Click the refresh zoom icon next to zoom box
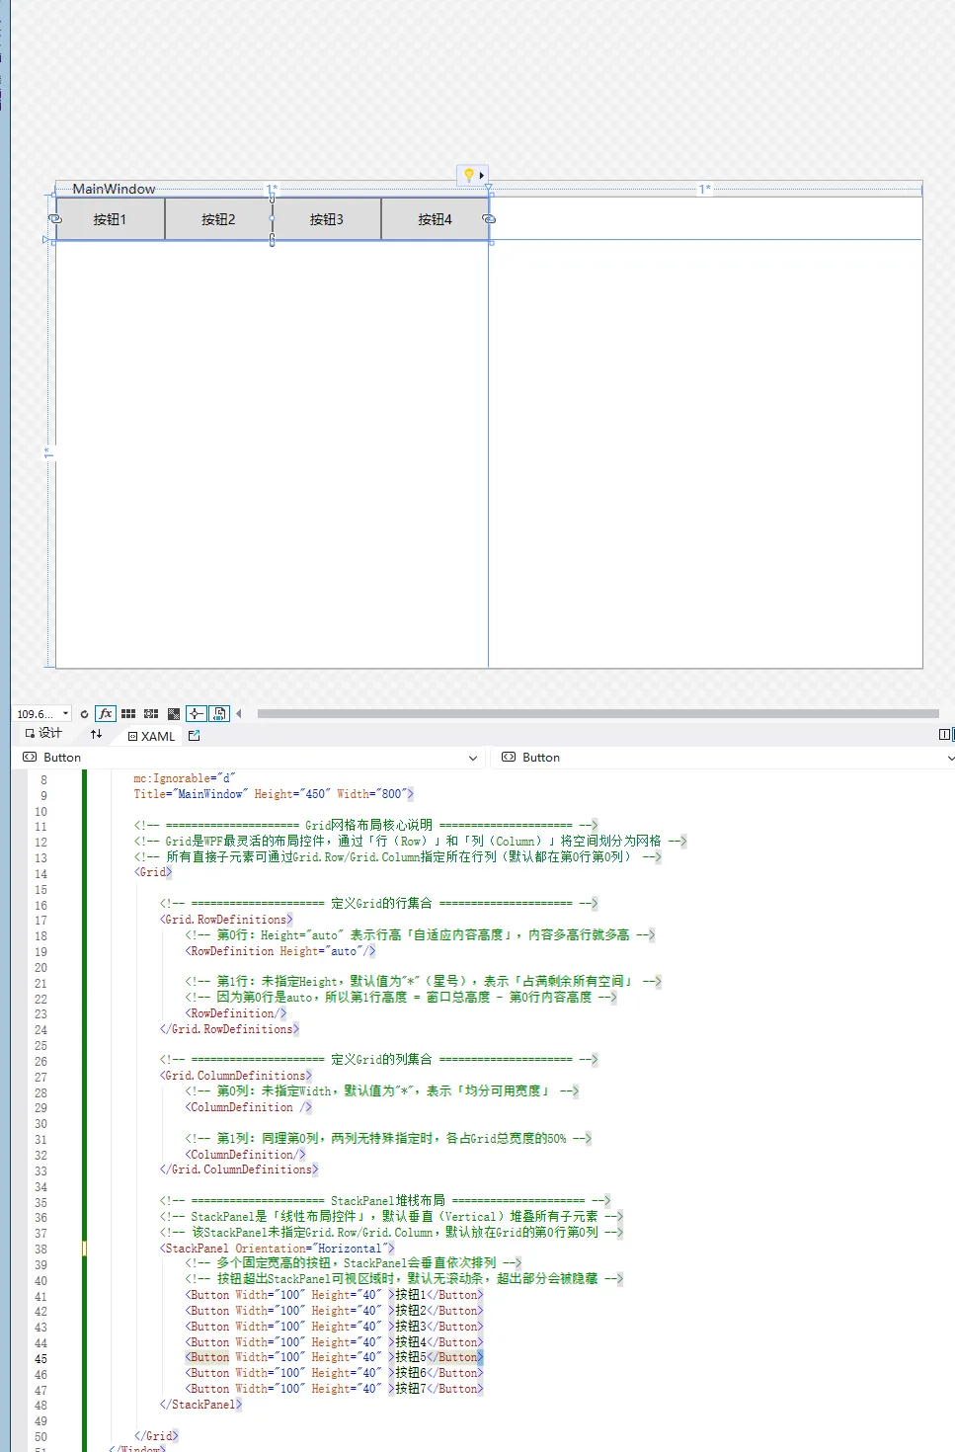The image size is (955, 1452). [84, 714]
